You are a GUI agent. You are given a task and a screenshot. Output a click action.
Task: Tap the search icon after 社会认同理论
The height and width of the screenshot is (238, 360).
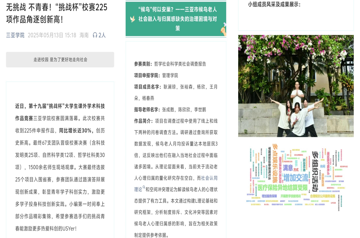144,187
